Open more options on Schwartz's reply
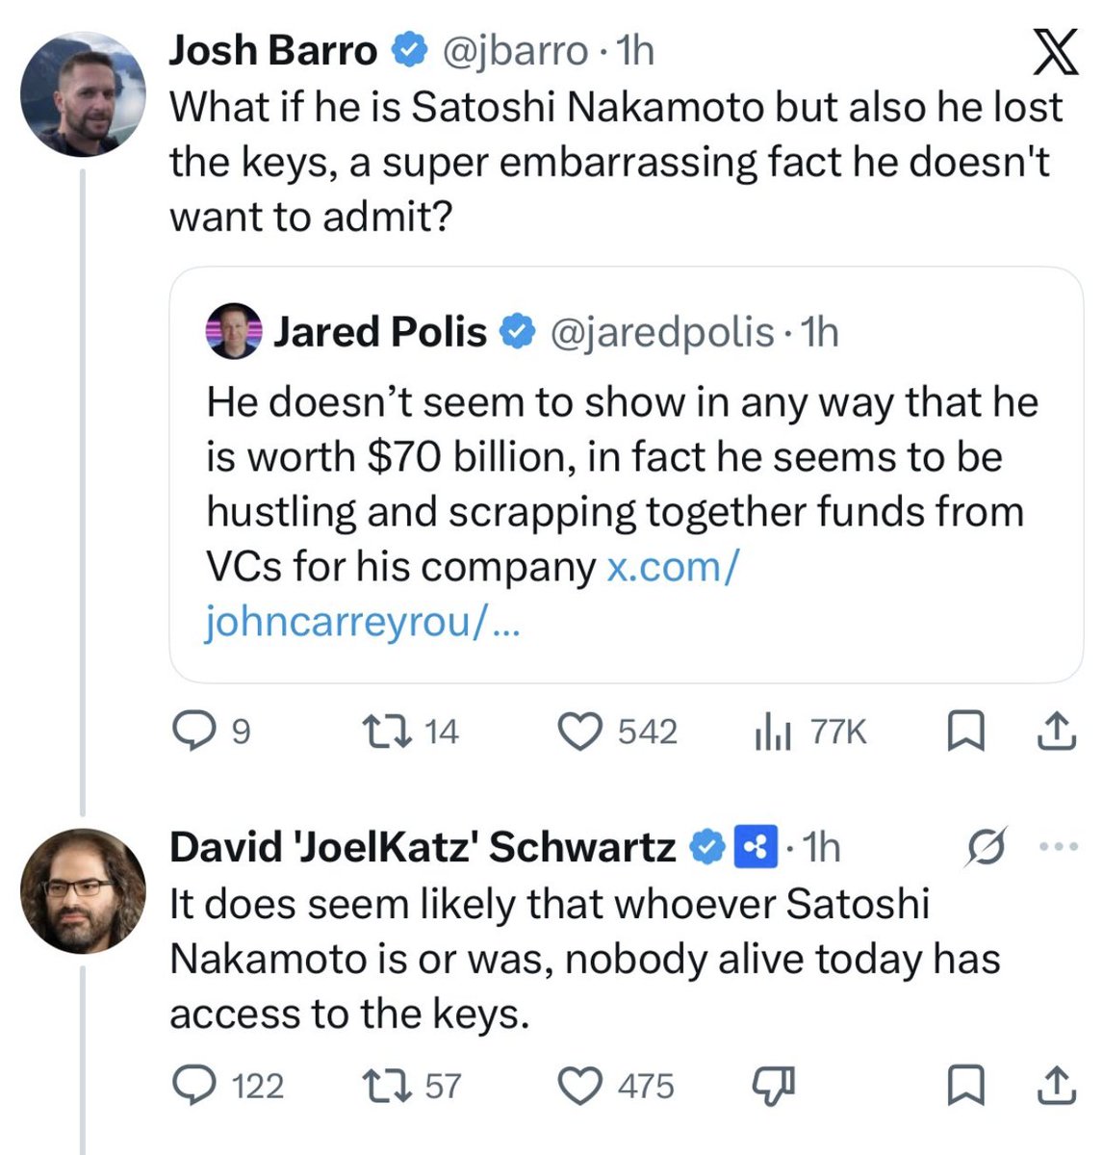 tap(1061, 847)
